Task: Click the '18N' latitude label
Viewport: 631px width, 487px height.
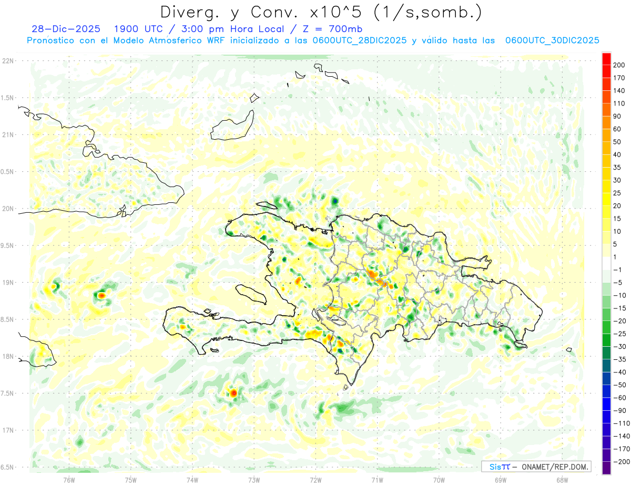Action: click(7, 357)
